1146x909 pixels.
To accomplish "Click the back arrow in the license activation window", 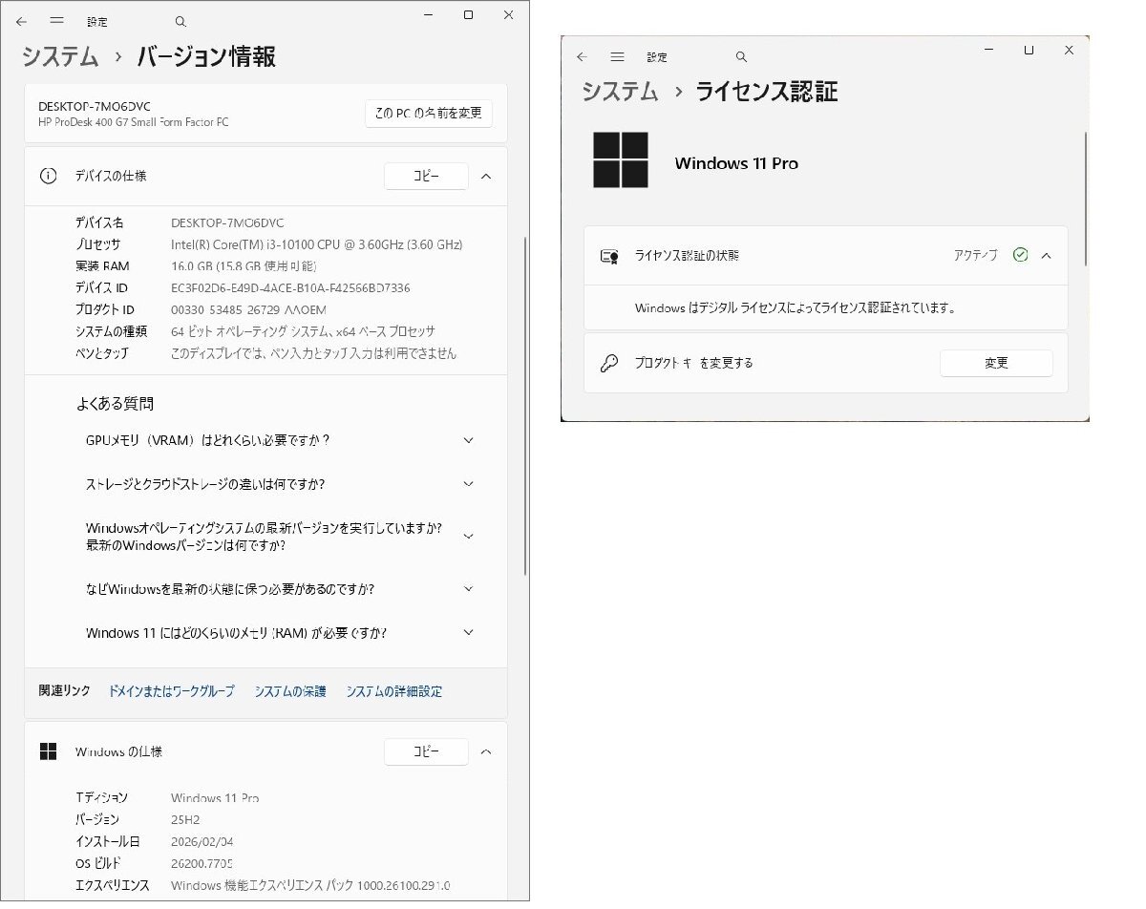I will tap(582, 56).
